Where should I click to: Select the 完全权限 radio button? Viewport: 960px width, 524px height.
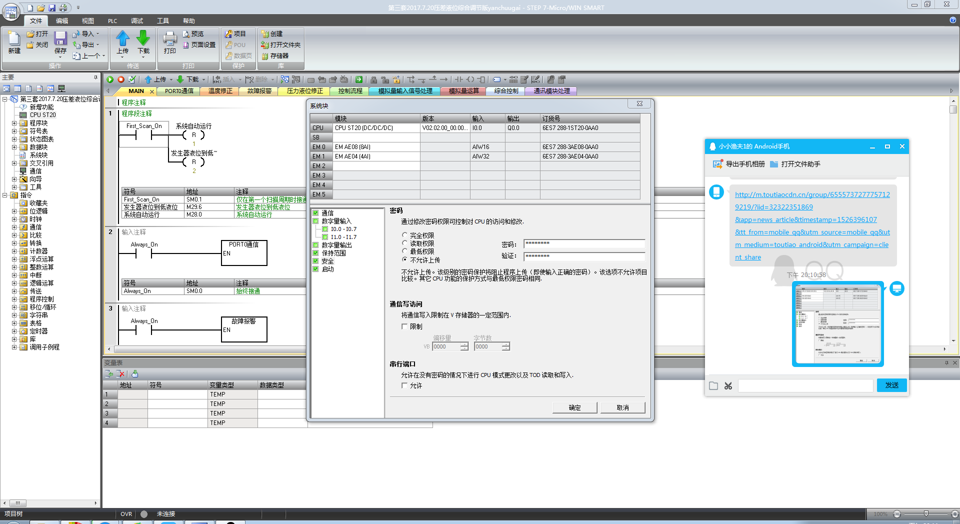tap(405, 235)
